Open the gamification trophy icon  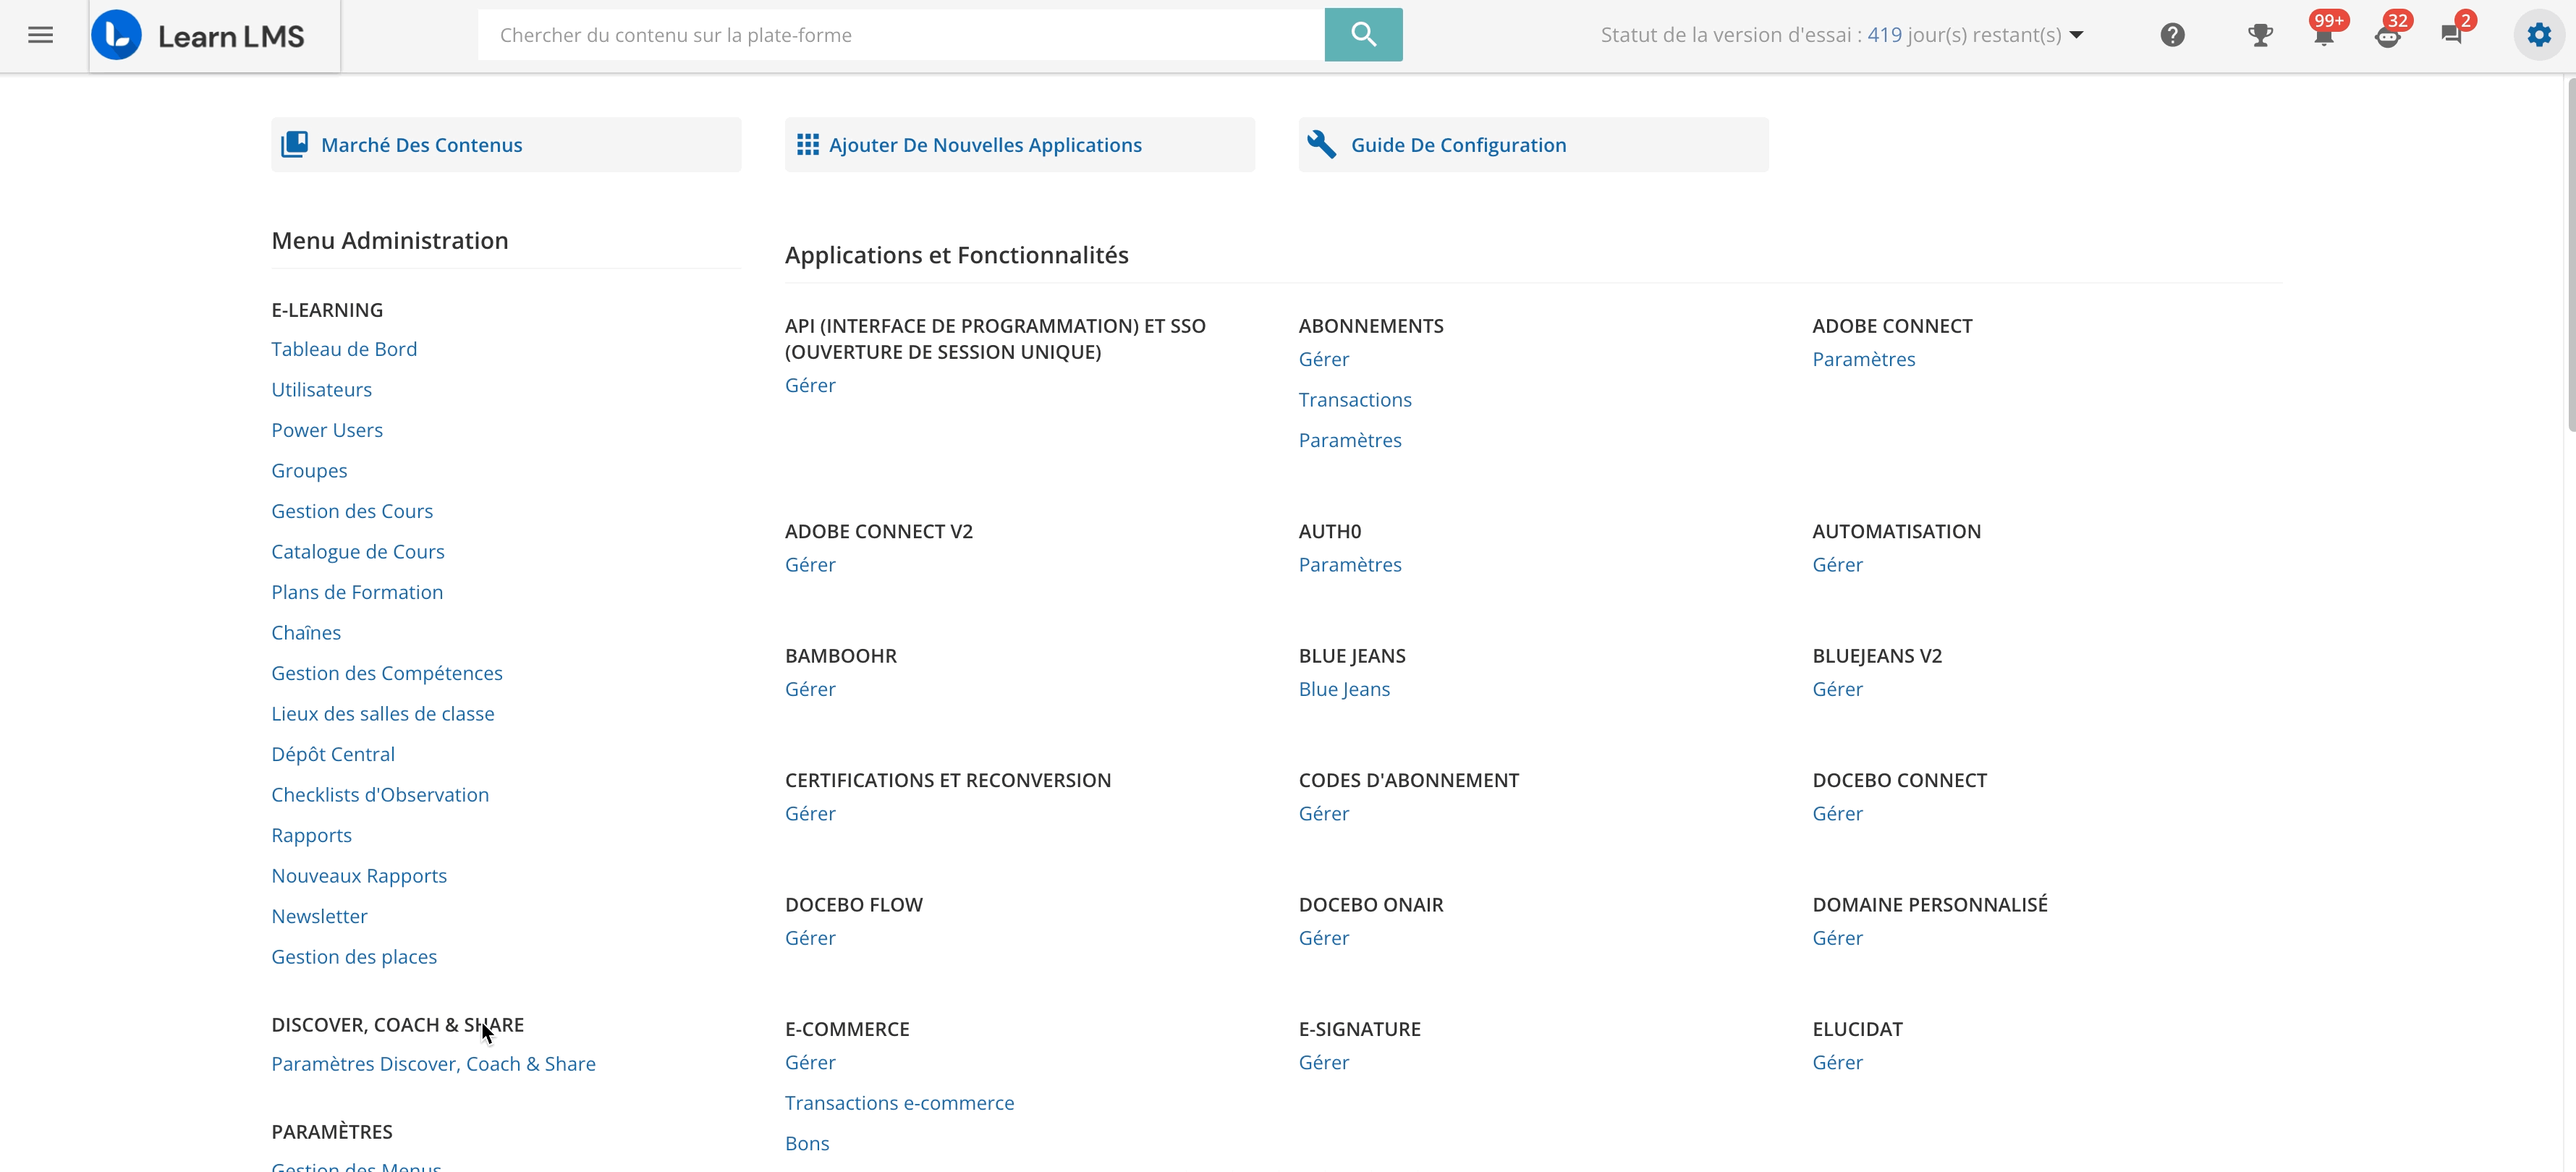2260,35
